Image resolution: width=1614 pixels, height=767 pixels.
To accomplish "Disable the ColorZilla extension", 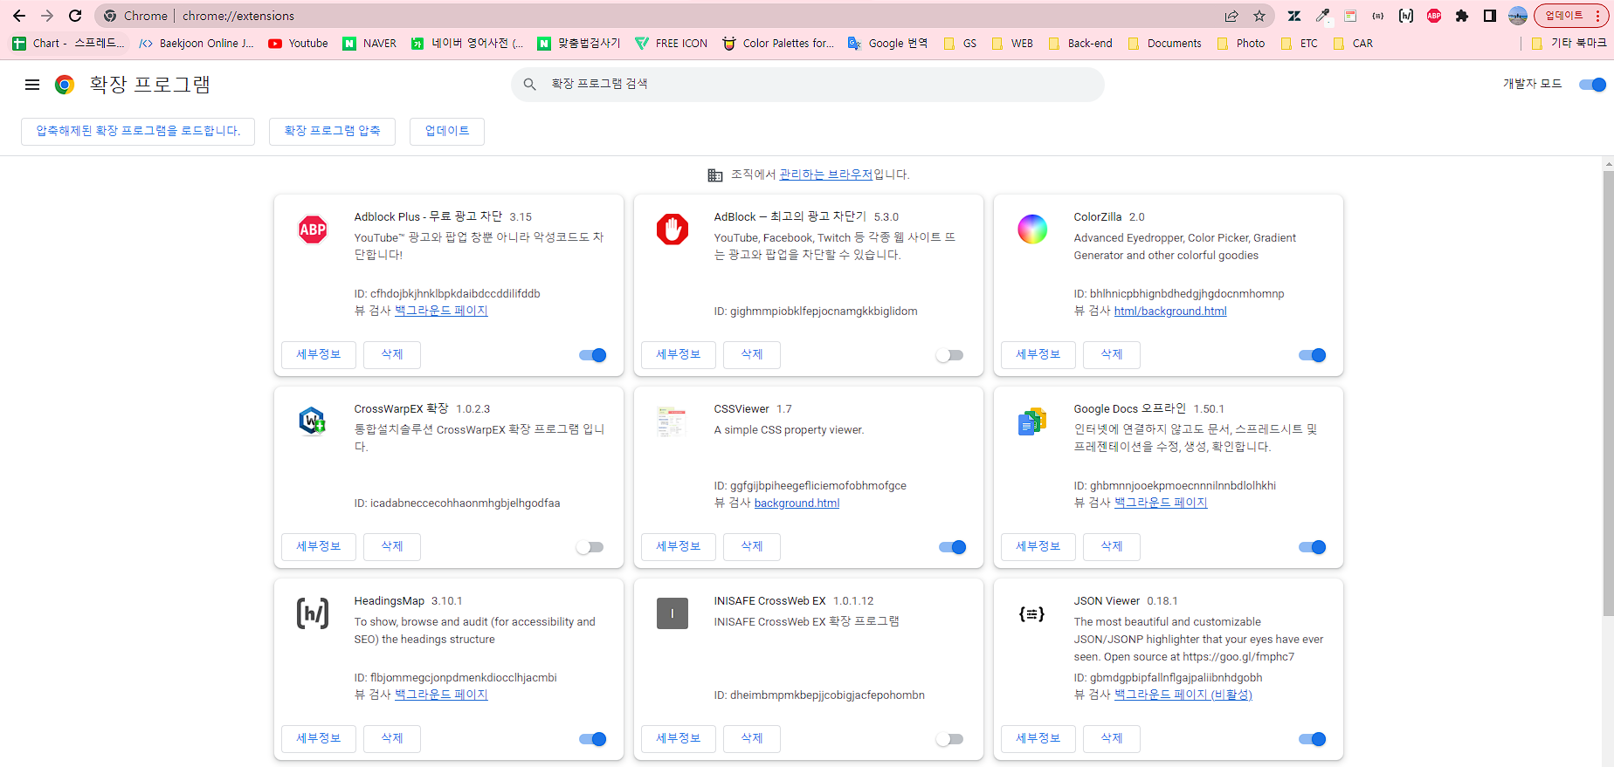I will click(1313, 355).
